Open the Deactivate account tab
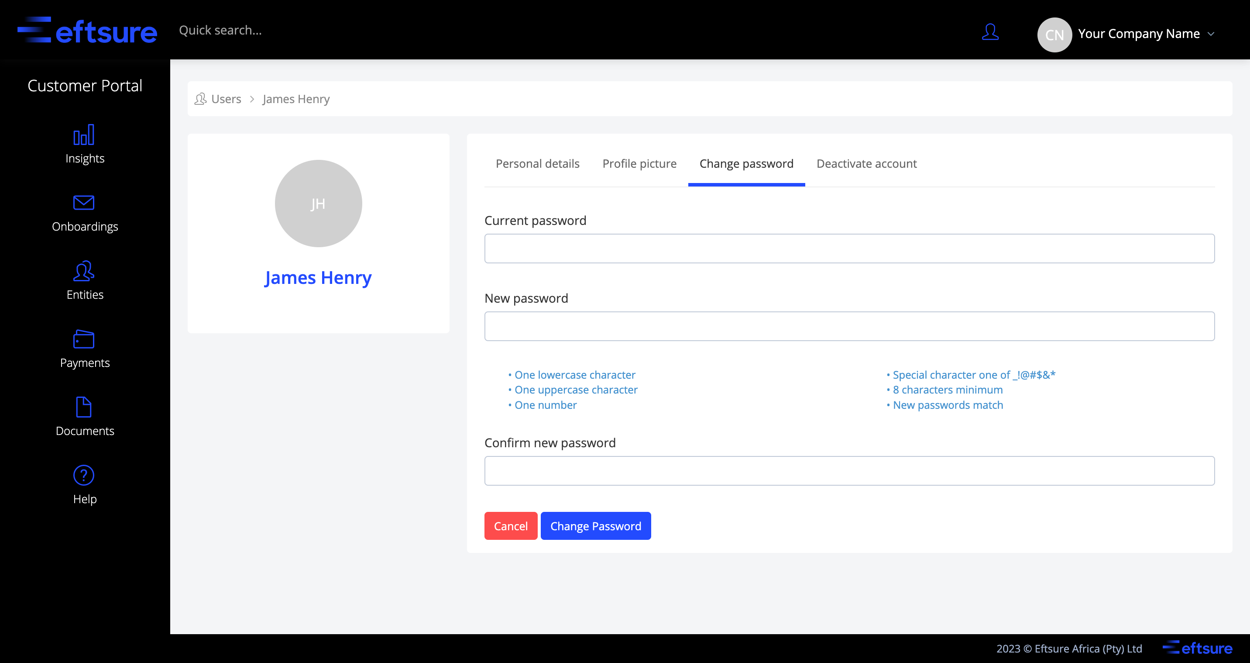The height and width of the screenshot is (663, 1250). [867, 164]
